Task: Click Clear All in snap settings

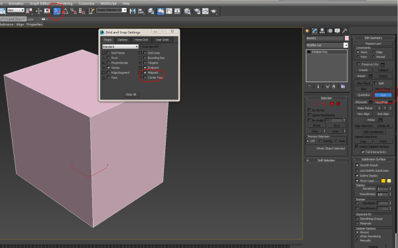Action: pos(131,94)
